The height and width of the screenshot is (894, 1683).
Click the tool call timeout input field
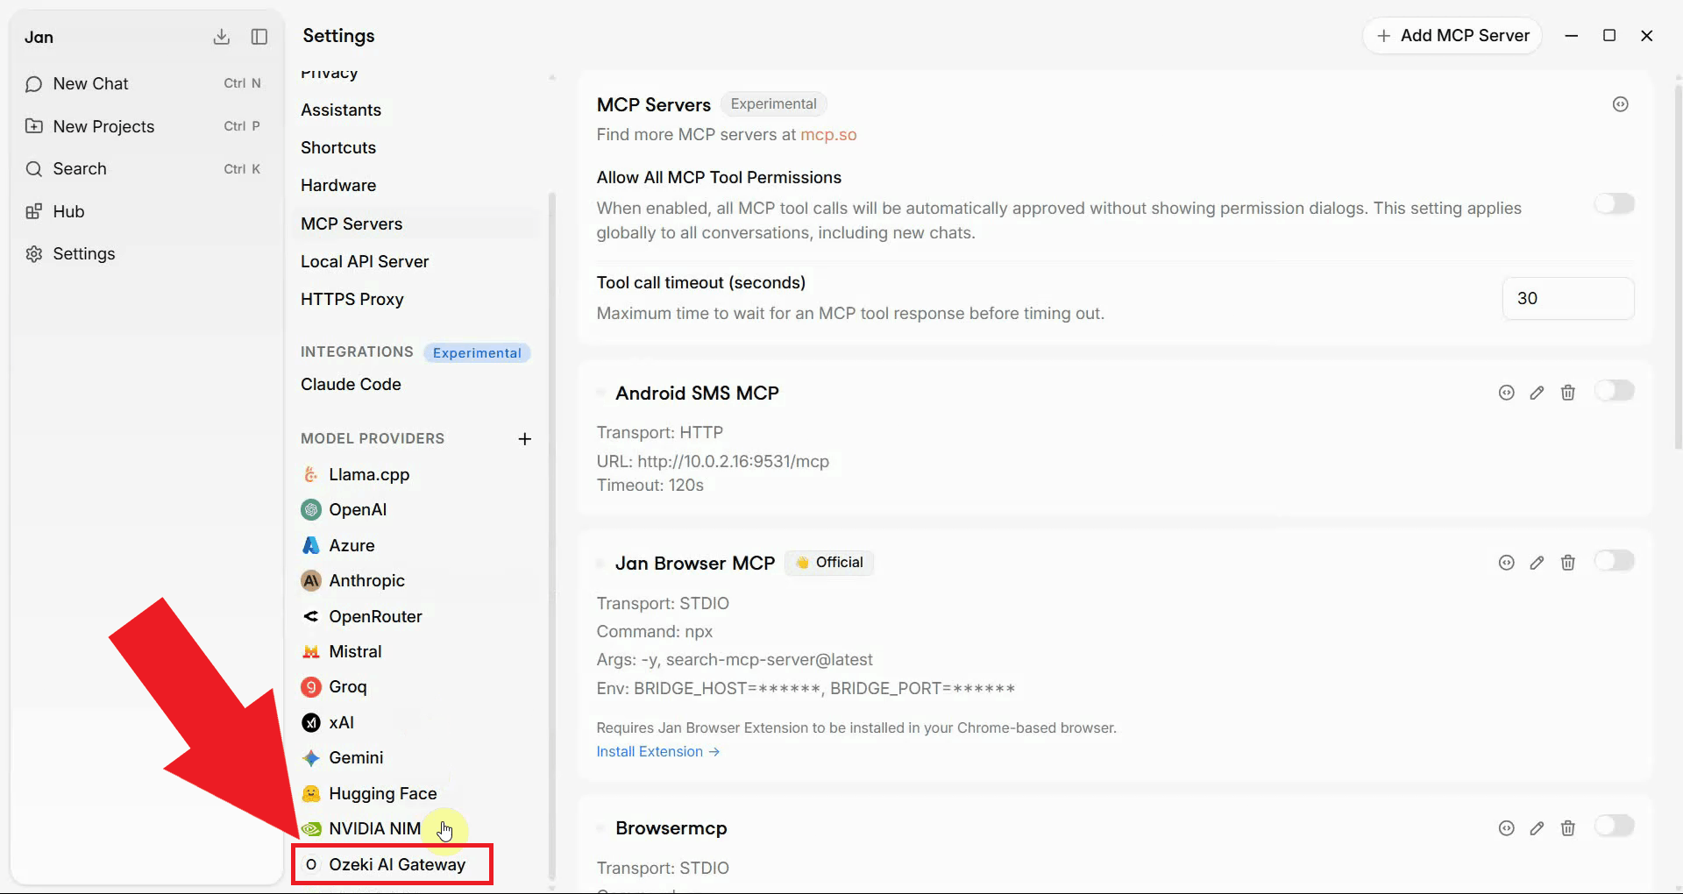tap(1568, 299)
